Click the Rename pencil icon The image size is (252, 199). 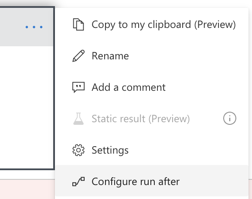(78, 56)
